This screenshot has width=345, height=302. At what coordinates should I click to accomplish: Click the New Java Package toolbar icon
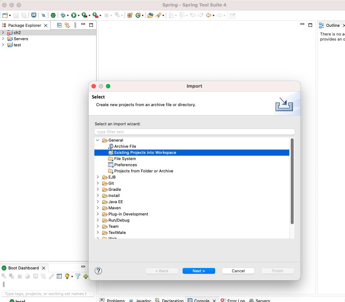point(130,15)
